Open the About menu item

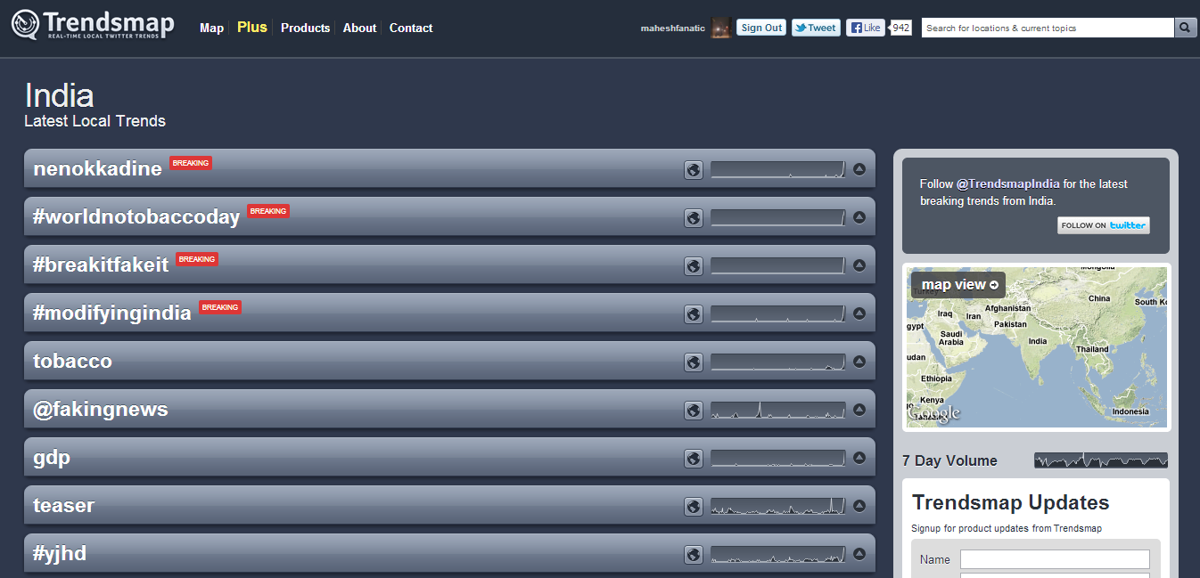359,28
